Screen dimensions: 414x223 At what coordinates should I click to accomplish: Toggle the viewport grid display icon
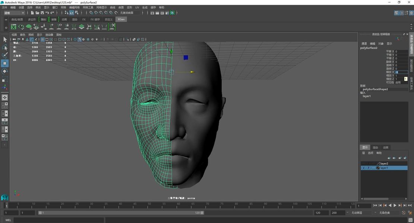click(42, 39)
